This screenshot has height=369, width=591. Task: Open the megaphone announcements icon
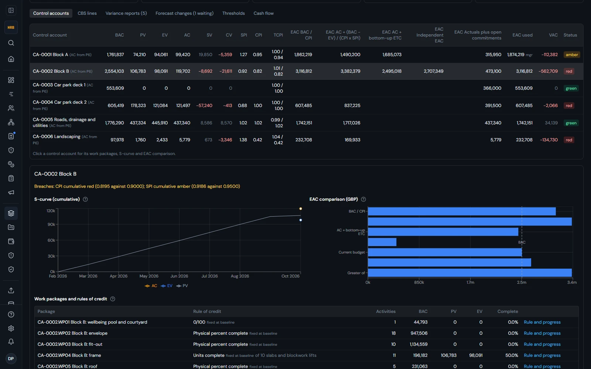11,192
